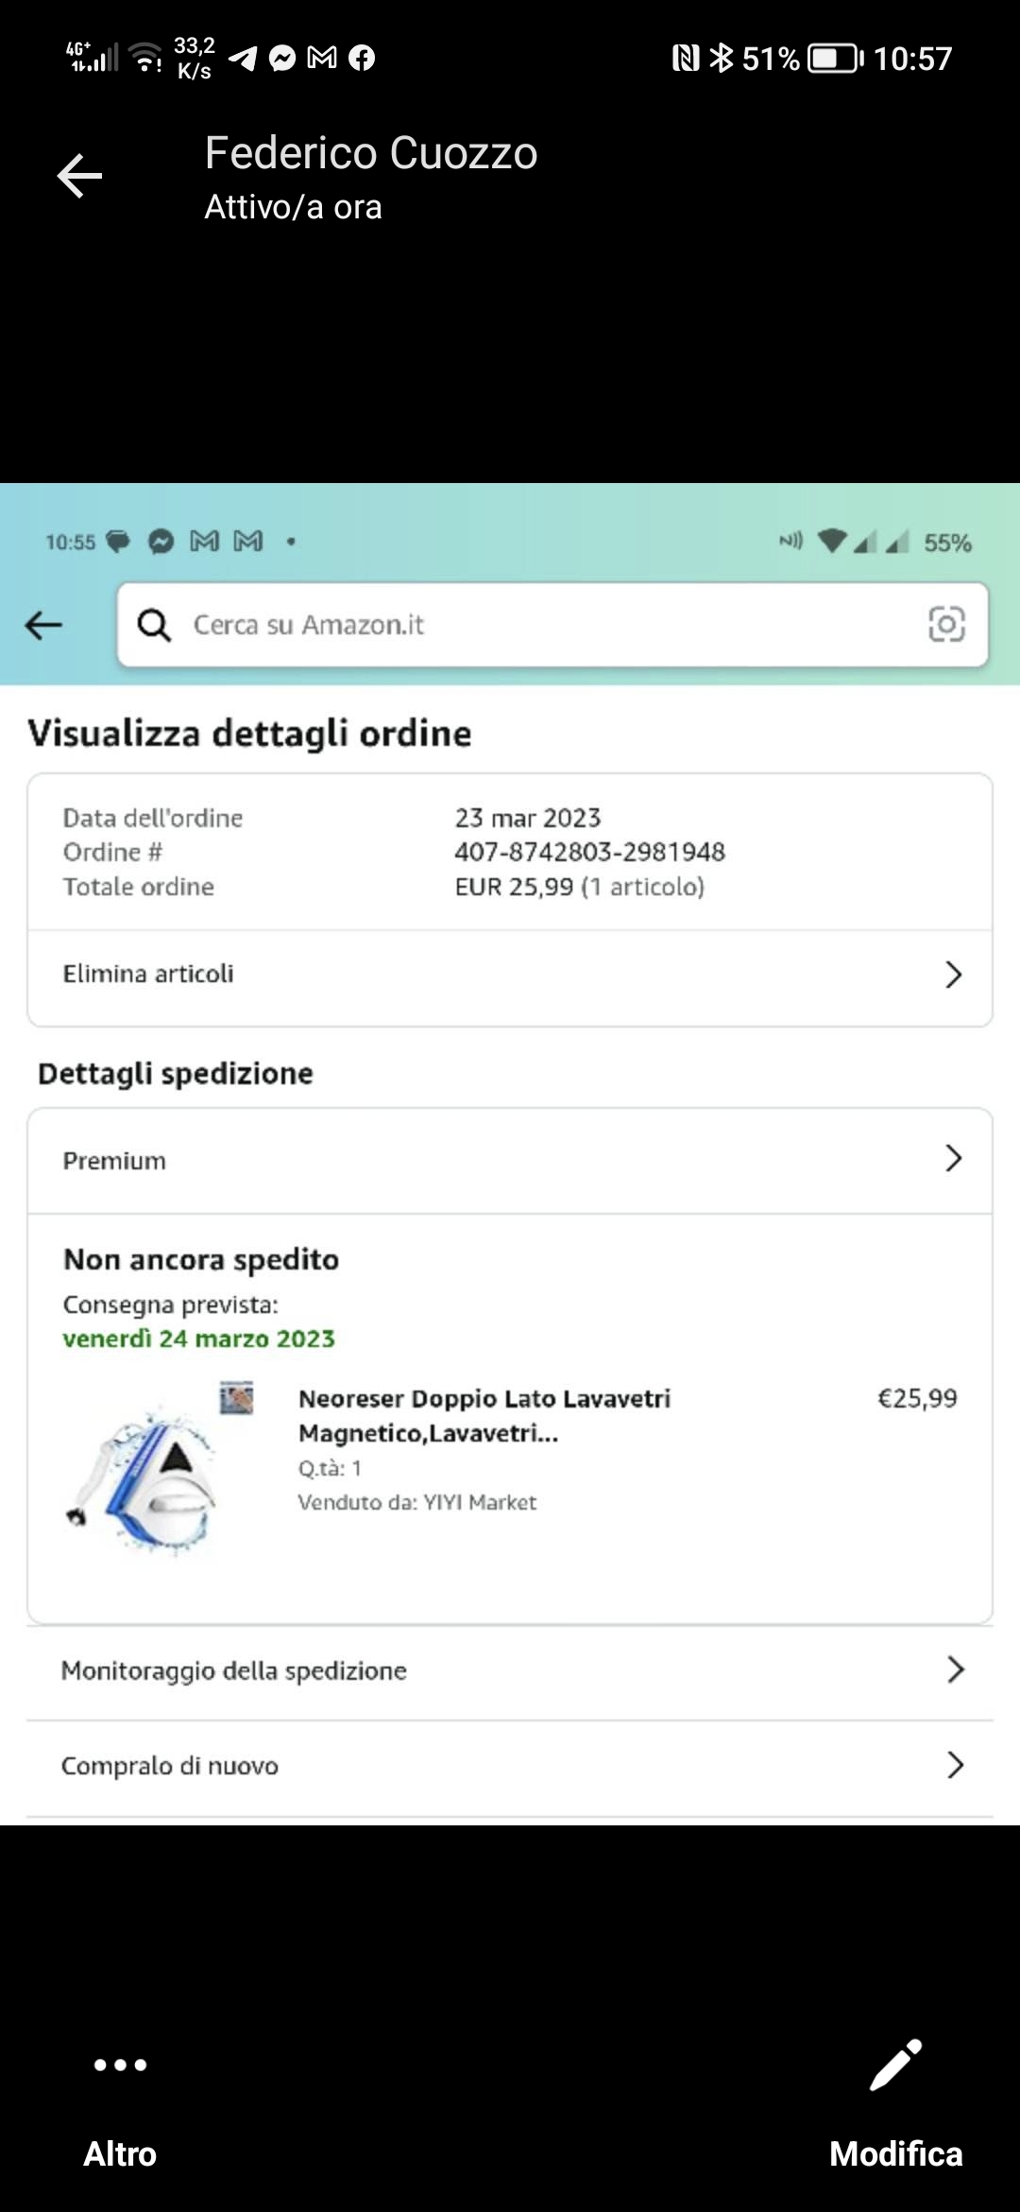Tap the battery indicator in status bar
This screenshot has width=1020, height=2212.
(835, 59)
